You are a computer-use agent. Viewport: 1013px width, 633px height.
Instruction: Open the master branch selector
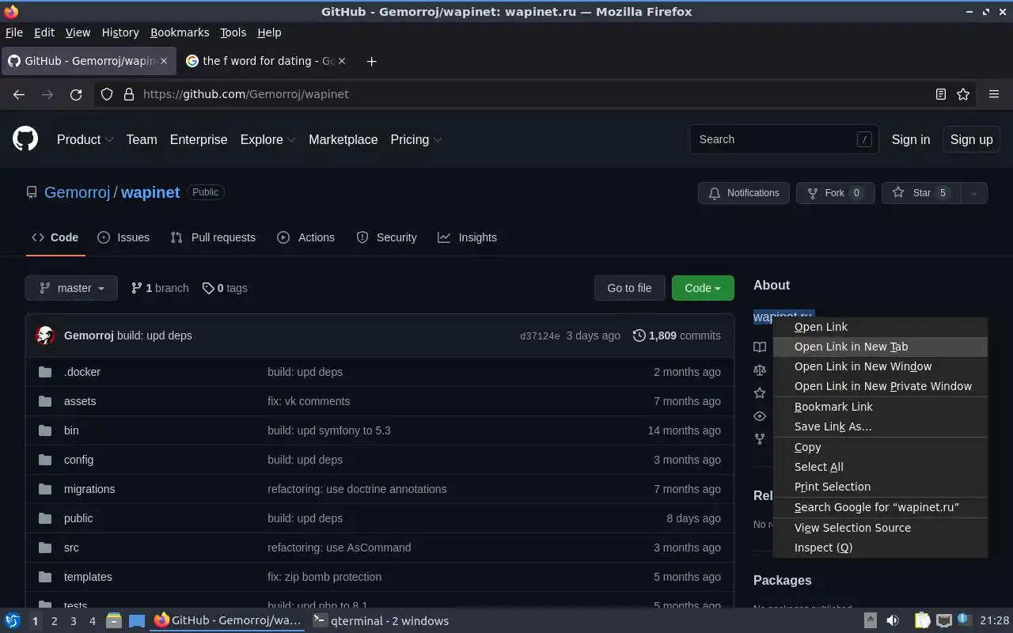[71, 288]
